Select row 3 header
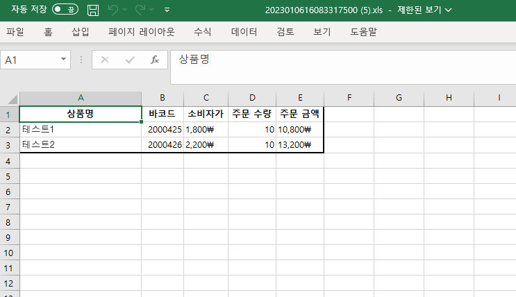Screen dimensions: 516x297 [10, 145]
